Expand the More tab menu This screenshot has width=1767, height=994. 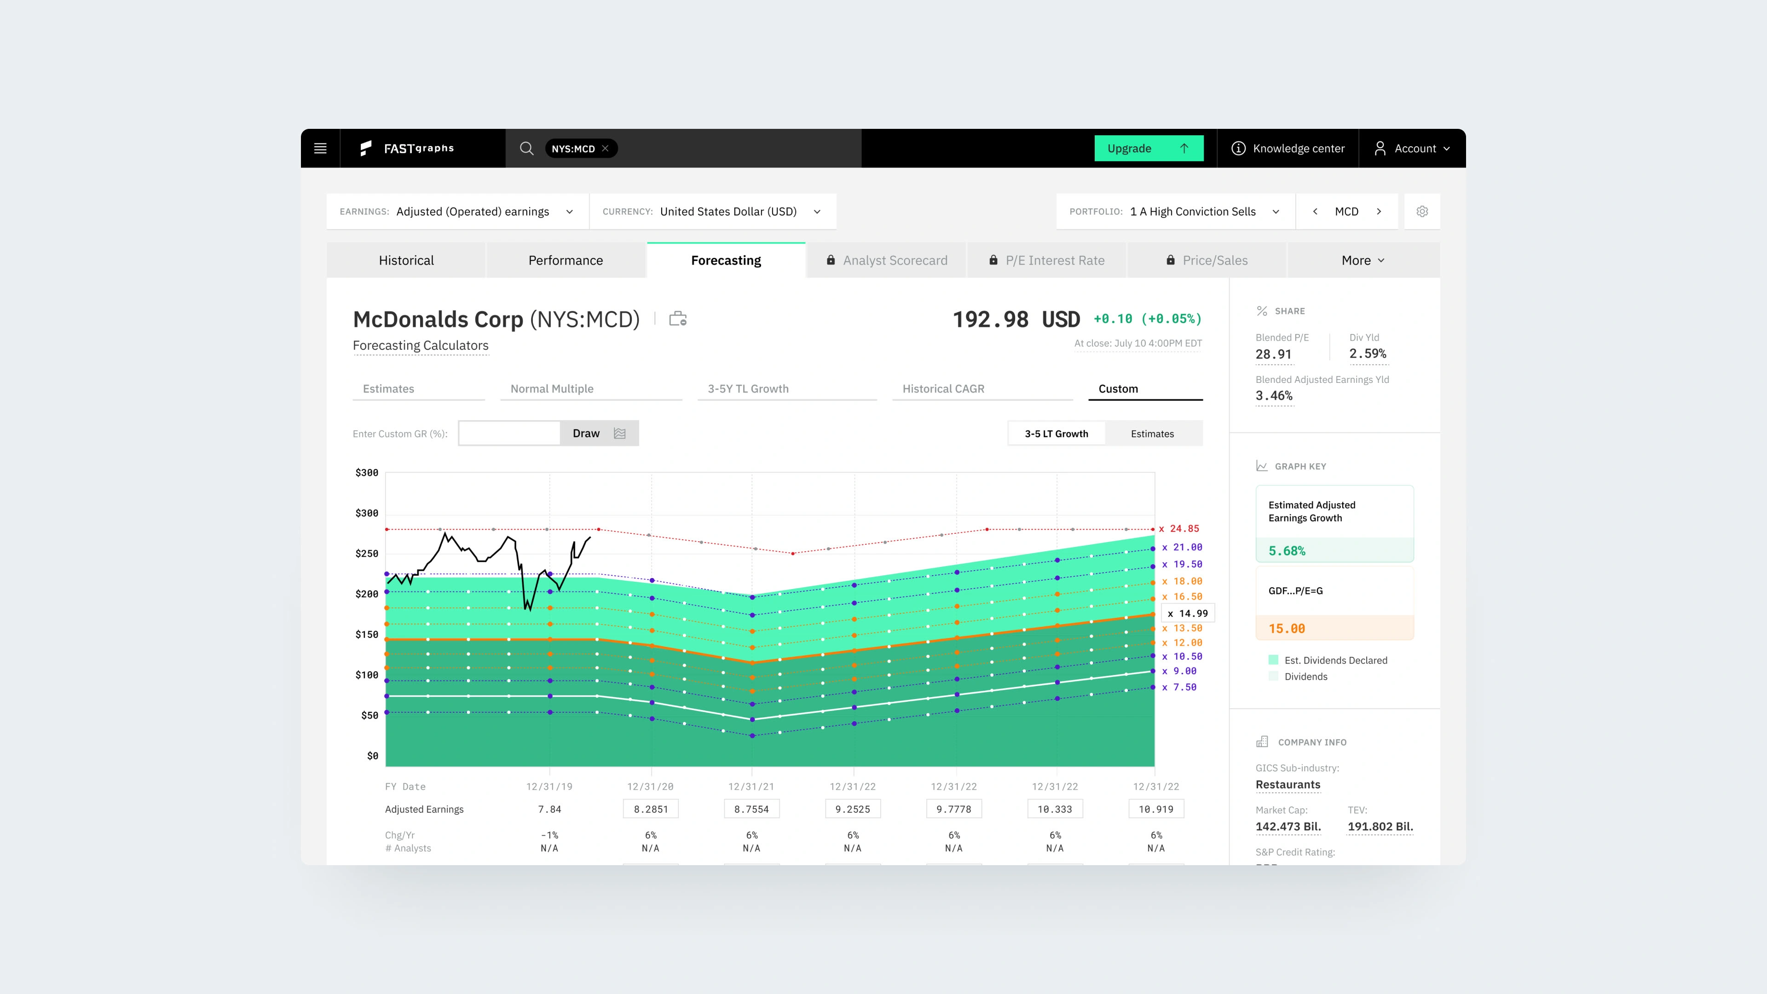(1363, 260)
